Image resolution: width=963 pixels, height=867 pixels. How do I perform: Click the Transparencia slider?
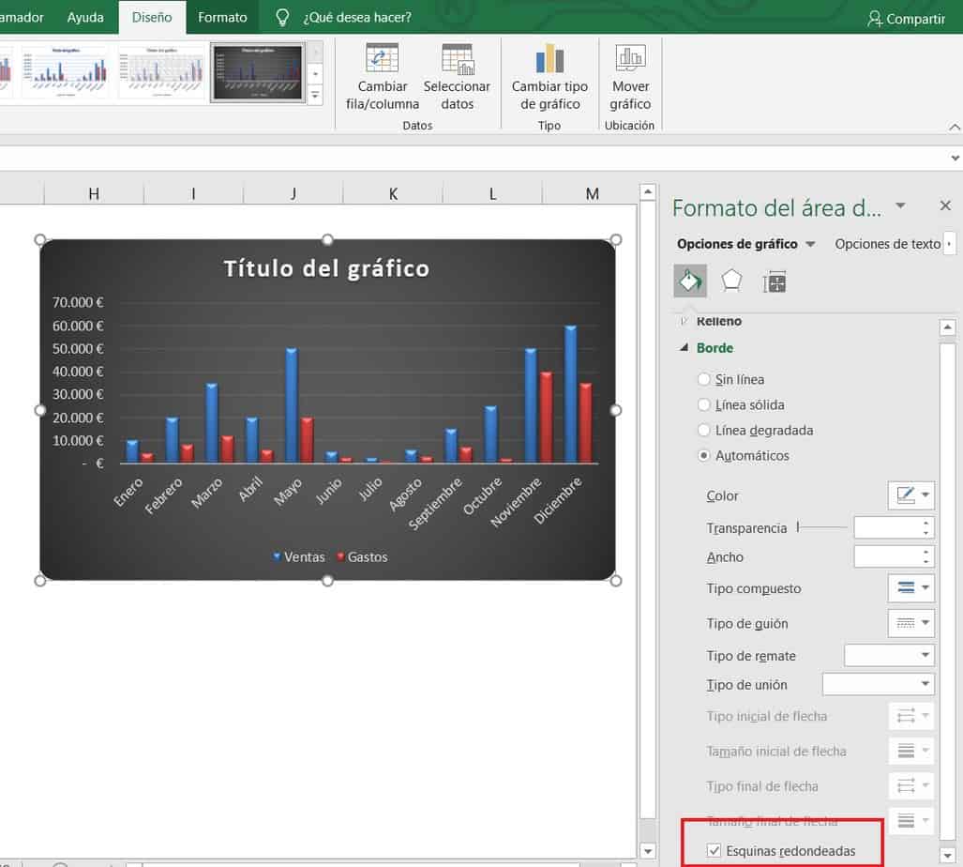[821, 527]
